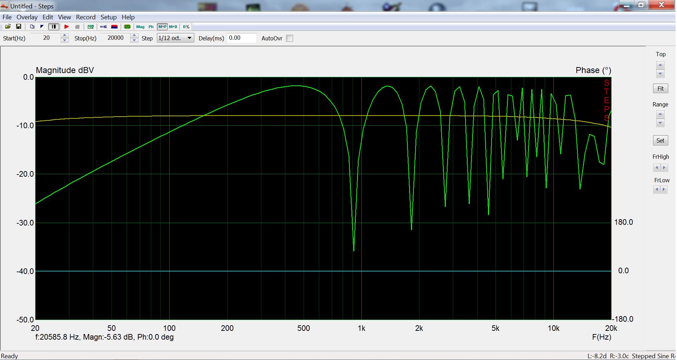
Task: Click the copy pages toolbar icon
Action: [32, 27]
